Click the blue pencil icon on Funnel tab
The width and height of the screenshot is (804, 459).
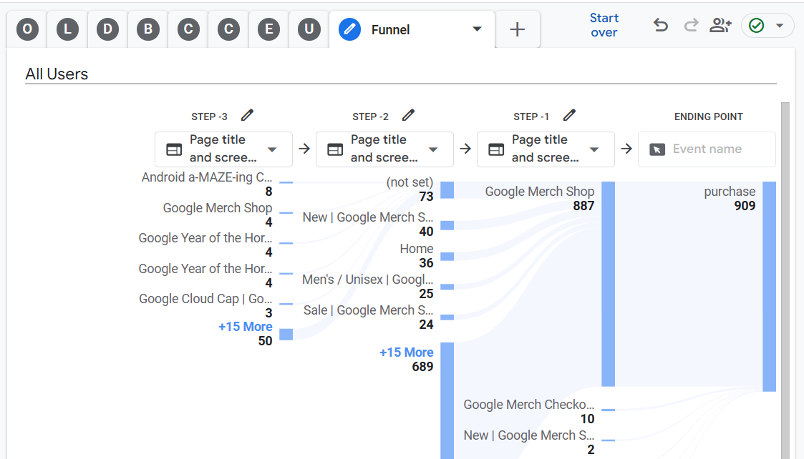(349, 29)
